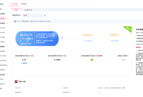Viewport: 143px width, 97px height.
Task: Collapse the 金融 sidebar group arrow
Action: point(7,75)
